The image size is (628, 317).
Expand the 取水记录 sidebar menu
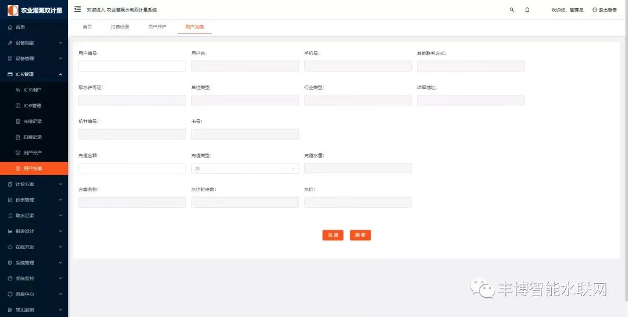pyautogui.click(x=34, y=216)
